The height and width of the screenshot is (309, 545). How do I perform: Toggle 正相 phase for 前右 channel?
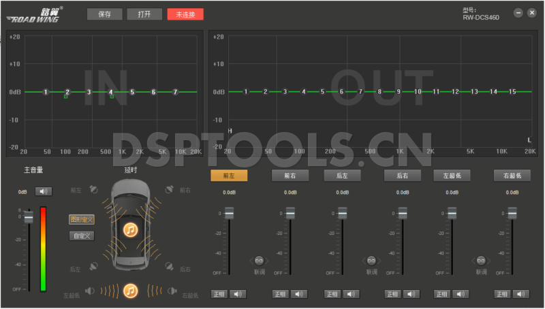[280, 294]
